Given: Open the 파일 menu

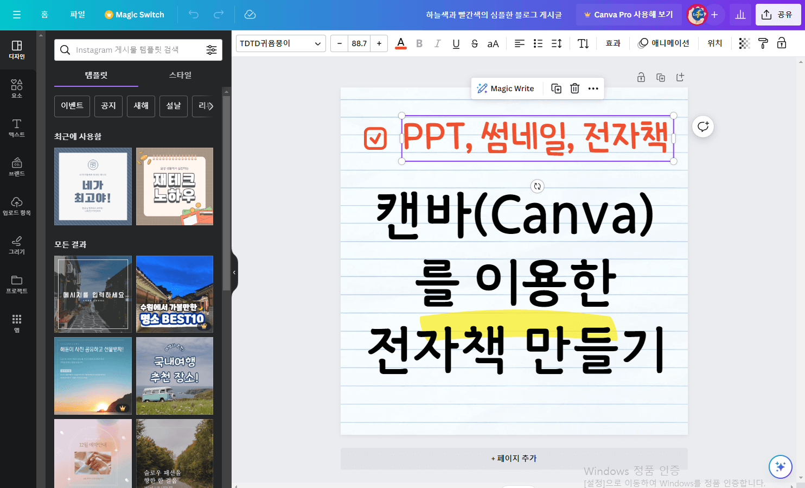Looking at the screenshot, I should pyautogui.click(x=77, y=15).
